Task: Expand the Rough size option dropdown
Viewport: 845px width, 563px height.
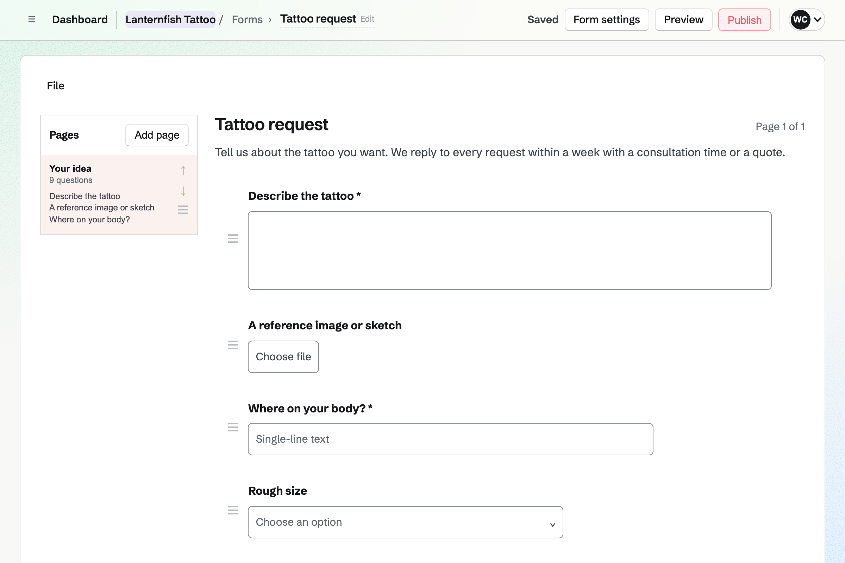Action: click(x=405, y=522)
